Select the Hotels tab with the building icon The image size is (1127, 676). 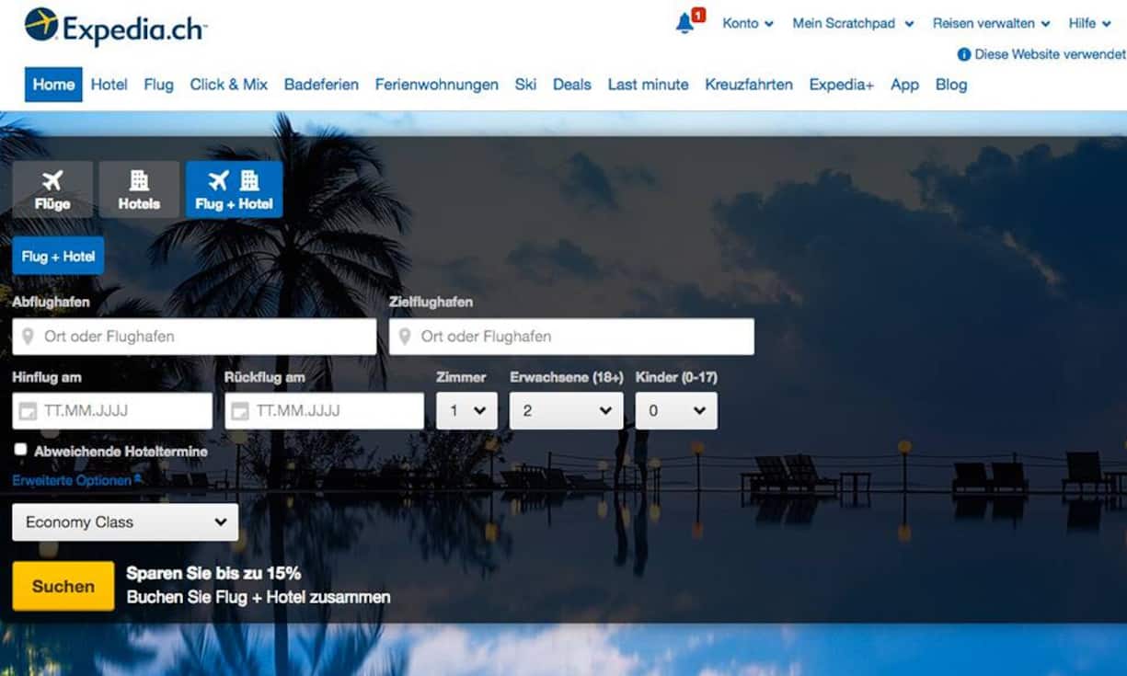tap(139, 189)
